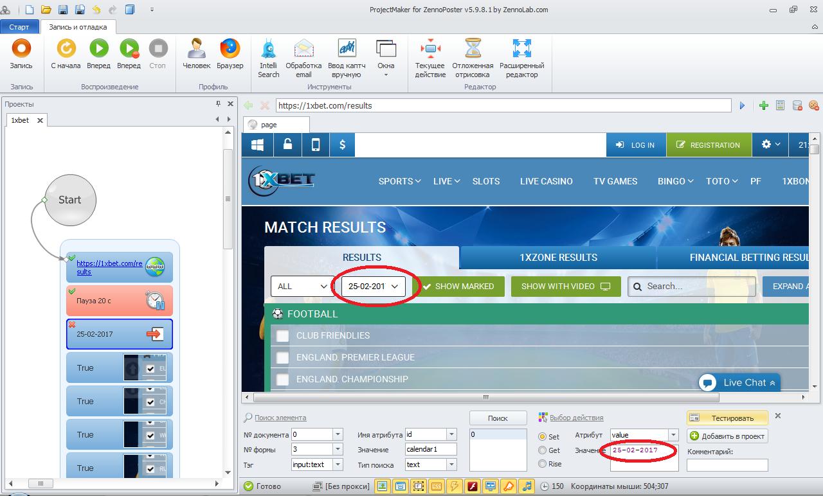Open the Окна windows dropdown
The width and height of the screenshot is (823, 496).
(x=386, y=58)
